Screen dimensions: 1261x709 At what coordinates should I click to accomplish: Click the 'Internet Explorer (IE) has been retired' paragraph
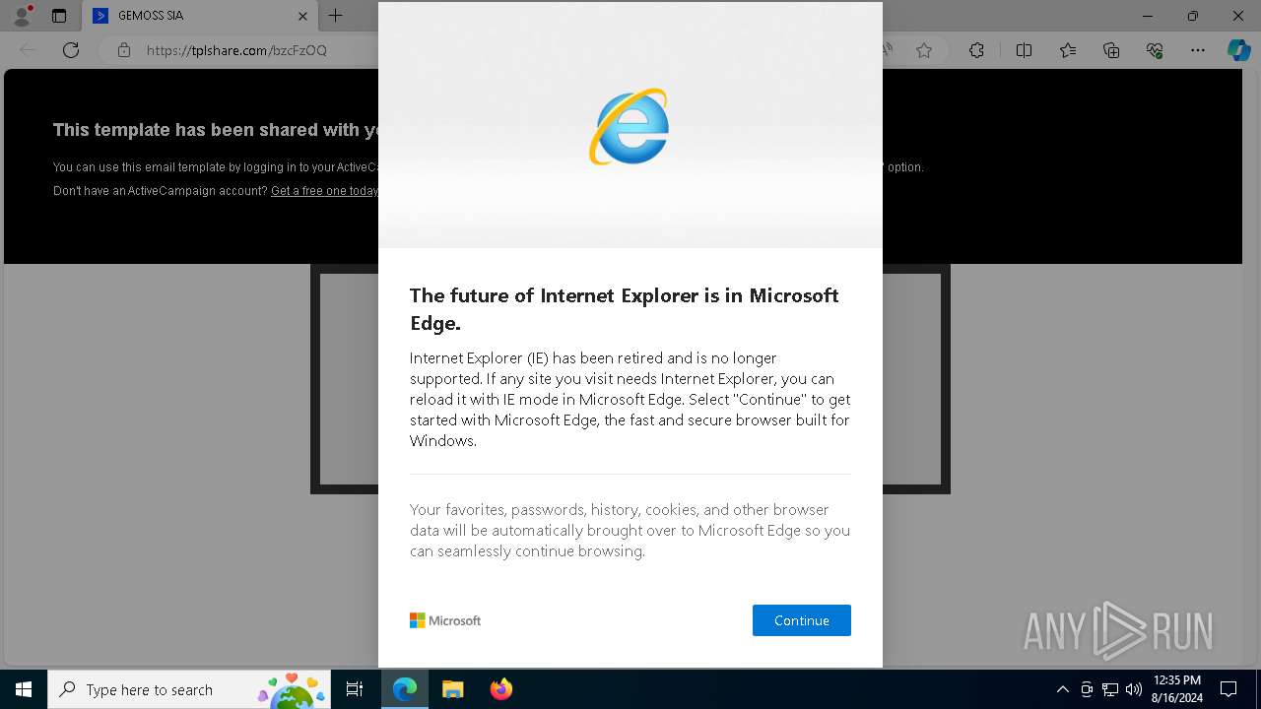[630, 399]
